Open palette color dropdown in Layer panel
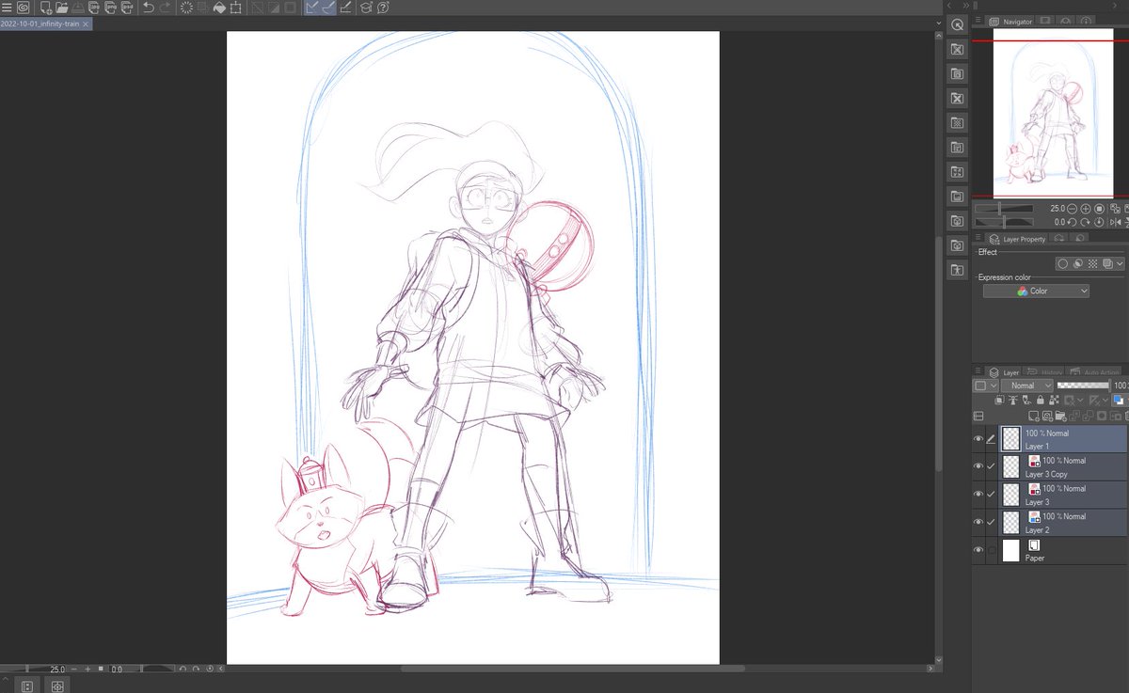Viewport: 1129px width, 693px height. 985,386
